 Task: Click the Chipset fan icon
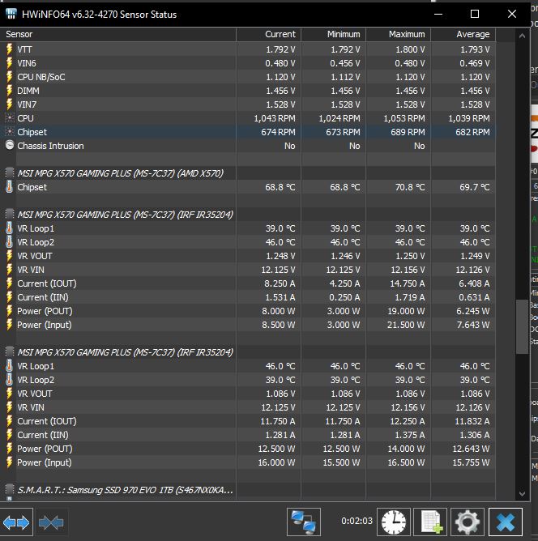pyautogui.click(x=10, y=132)
